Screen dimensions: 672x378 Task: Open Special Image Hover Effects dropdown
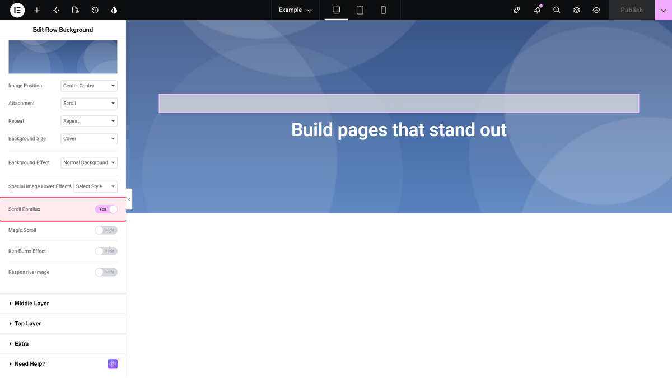[x=96, y=186]
